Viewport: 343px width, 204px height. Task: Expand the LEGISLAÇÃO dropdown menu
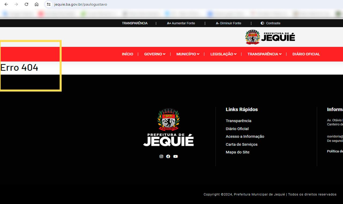(x=223, y=54)
